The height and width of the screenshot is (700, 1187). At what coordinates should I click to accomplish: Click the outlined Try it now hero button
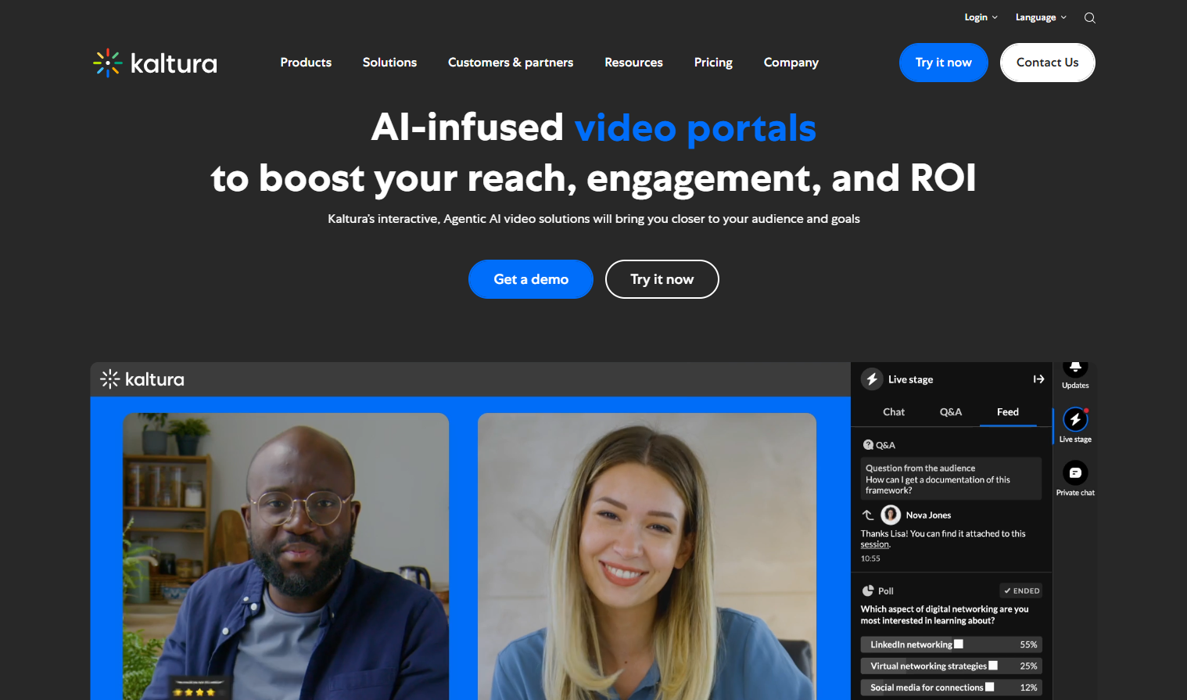(662, 279)
